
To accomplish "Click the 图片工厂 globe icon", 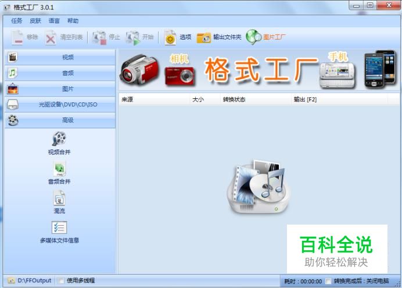I will (253, 37).
